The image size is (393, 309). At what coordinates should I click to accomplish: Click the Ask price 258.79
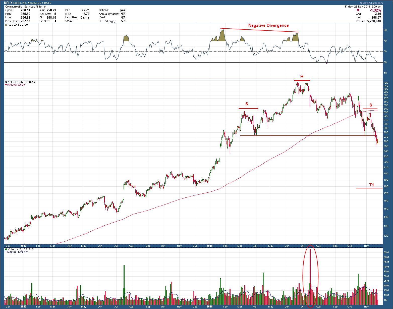(51, 10)
